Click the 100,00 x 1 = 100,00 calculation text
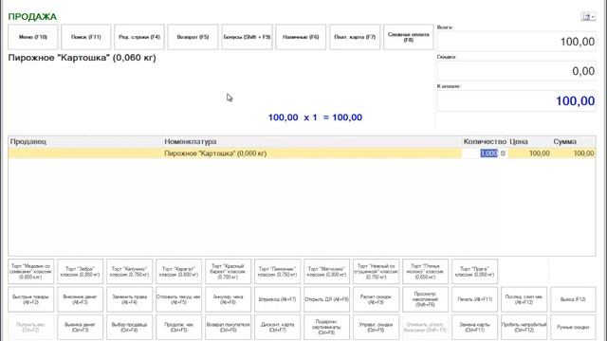 click(x=315, y=117)
